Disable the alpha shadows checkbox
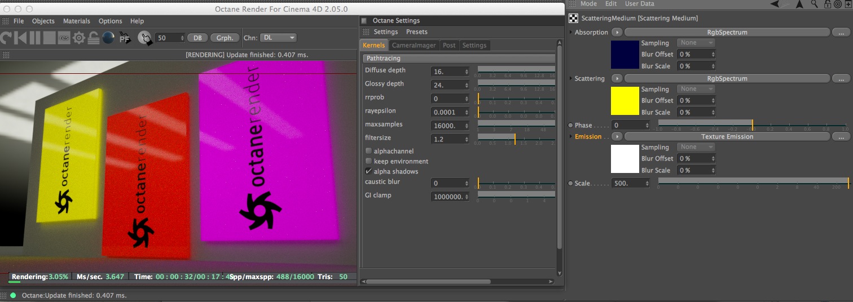The height and width of the screenshot is (302, 853). [368, 171]
